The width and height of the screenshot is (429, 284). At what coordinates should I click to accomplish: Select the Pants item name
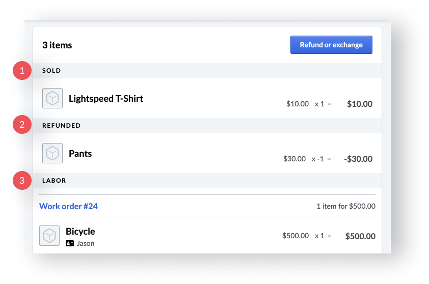80,154
